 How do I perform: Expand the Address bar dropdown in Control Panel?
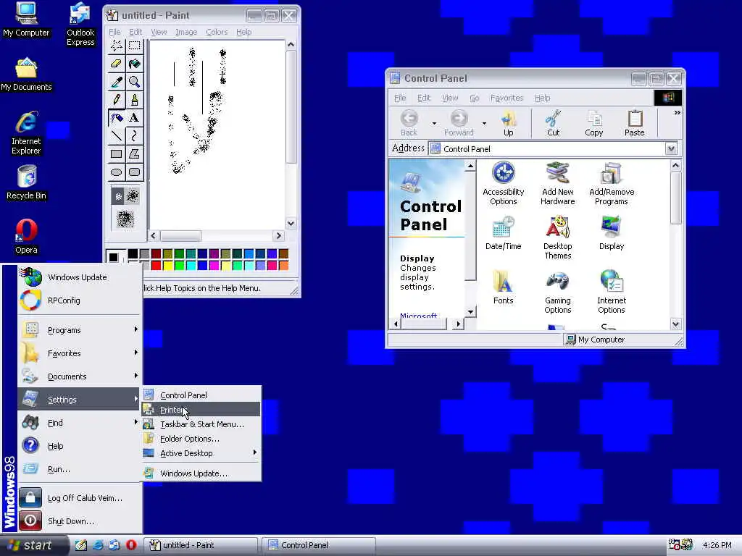tap(671, 149)
